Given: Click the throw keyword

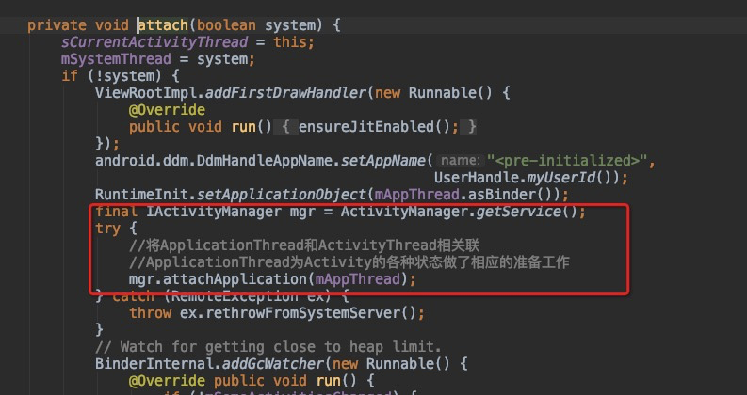Looking at the screenshot, I should point(150,313).
